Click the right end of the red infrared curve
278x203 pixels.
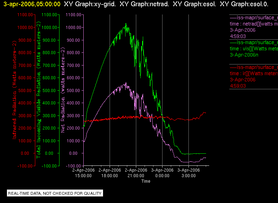click(x=206, y=113)
